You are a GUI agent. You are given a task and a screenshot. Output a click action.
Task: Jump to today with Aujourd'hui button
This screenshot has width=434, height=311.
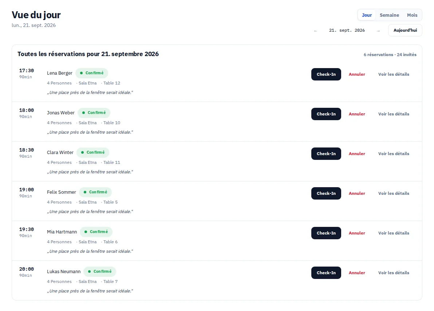pyautogui.click(x=405, y=30)
